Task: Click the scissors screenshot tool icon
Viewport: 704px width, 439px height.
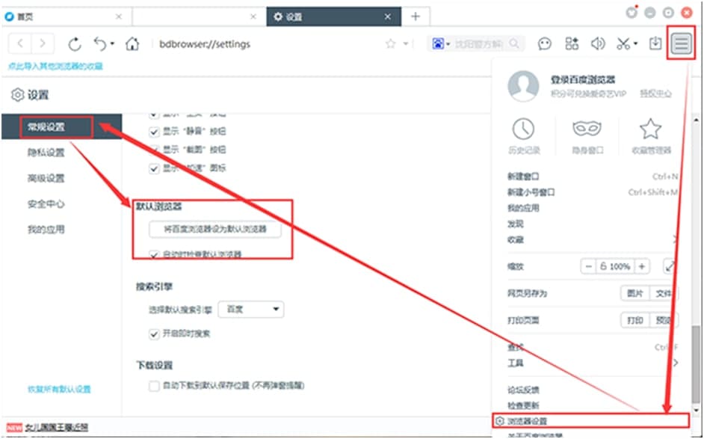Action: [623, 43]
